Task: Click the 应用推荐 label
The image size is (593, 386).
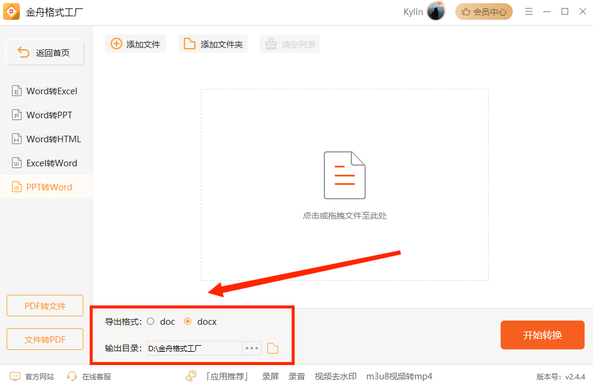Action: point(227,376)
